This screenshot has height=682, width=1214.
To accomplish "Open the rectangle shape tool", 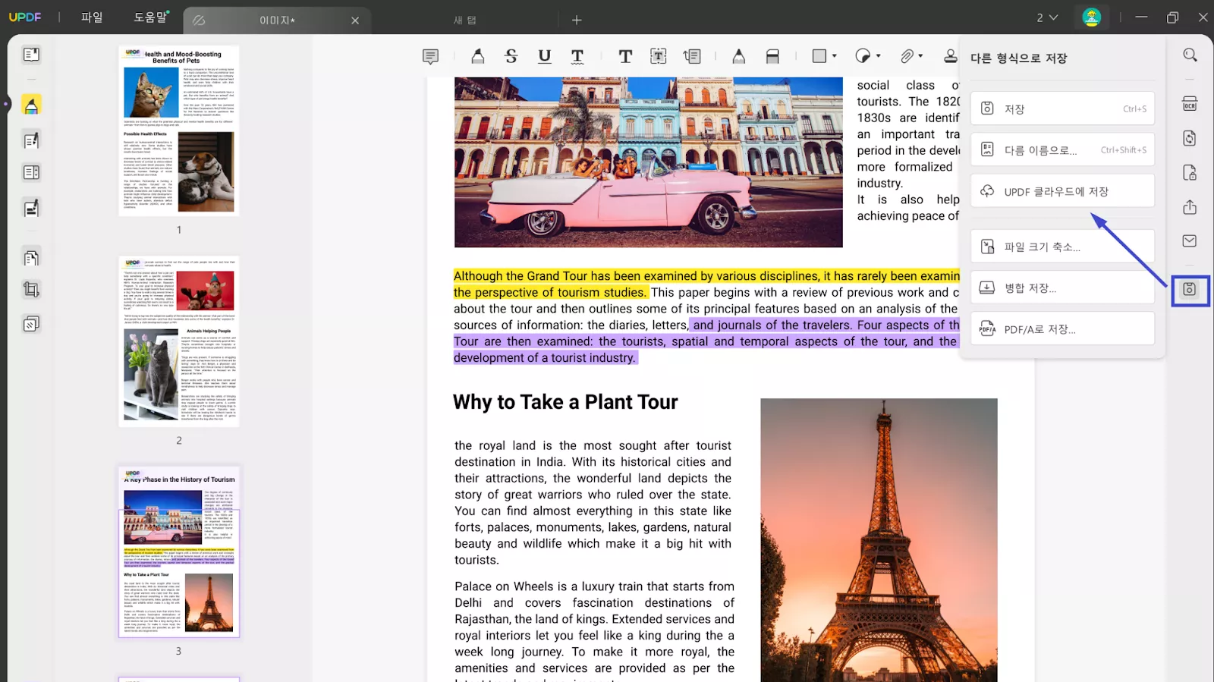I will pyautogui.click(x=819, y=56).
